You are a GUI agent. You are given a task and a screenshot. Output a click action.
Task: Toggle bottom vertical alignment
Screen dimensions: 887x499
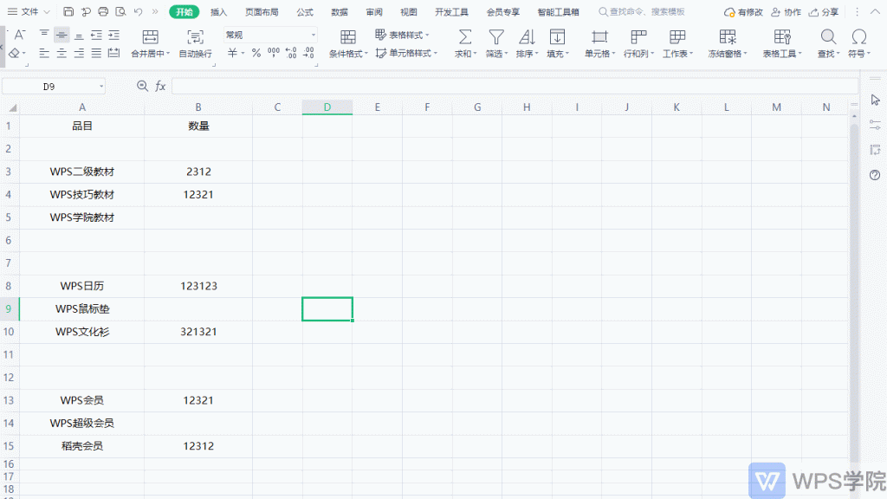(x=79, y=35)
